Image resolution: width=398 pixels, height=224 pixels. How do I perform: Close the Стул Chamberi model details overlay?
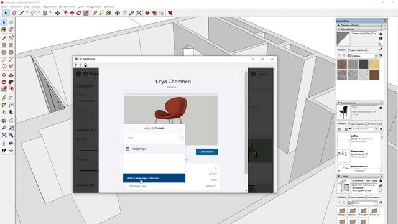point(240,72)
